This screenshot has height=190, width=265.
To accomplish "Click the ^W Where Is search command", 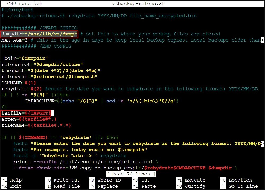I will click(x=105, y=180).
